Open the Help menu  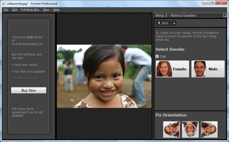coord(56,10)
